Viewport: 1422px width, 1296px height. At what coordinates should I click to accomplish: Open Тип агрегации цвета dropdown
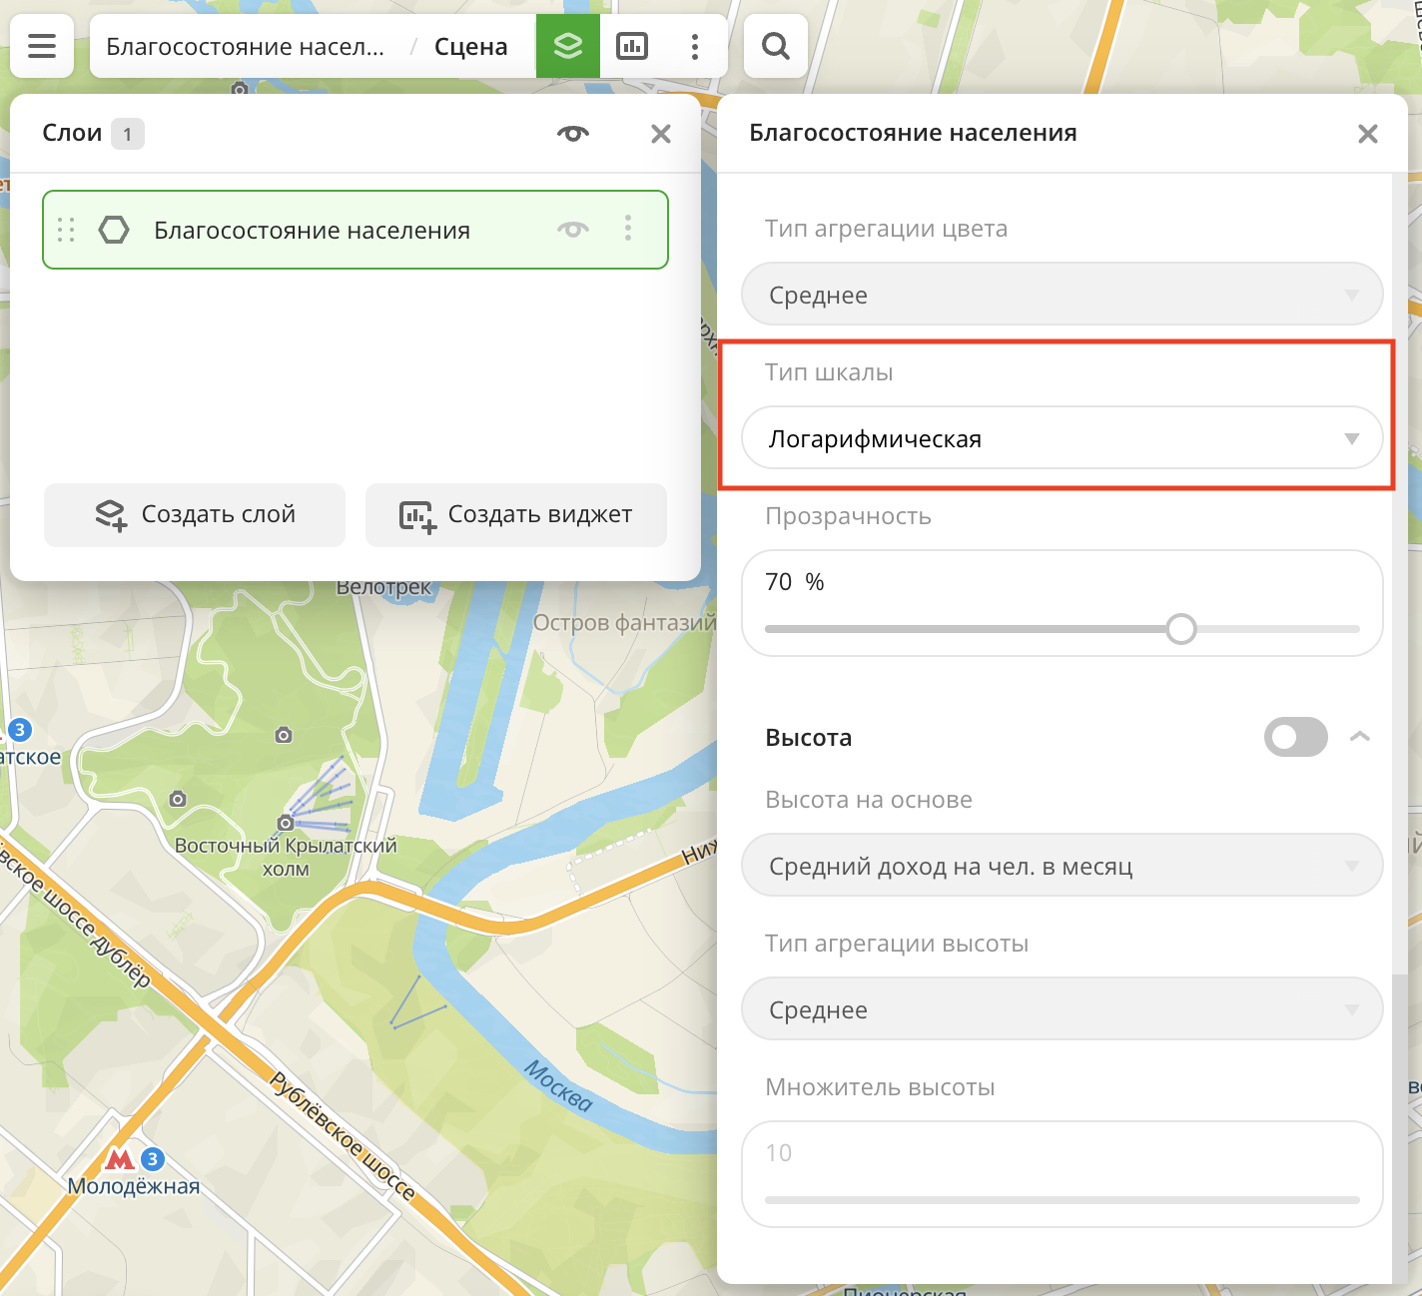(x=1062, y=295)
